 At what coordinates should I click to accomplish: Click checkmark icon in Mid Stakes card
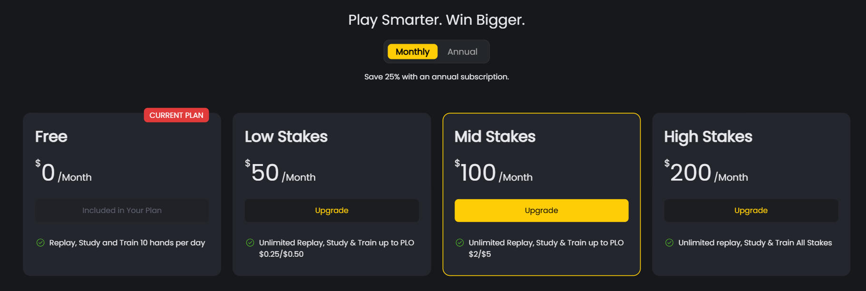tap(460, 242)
